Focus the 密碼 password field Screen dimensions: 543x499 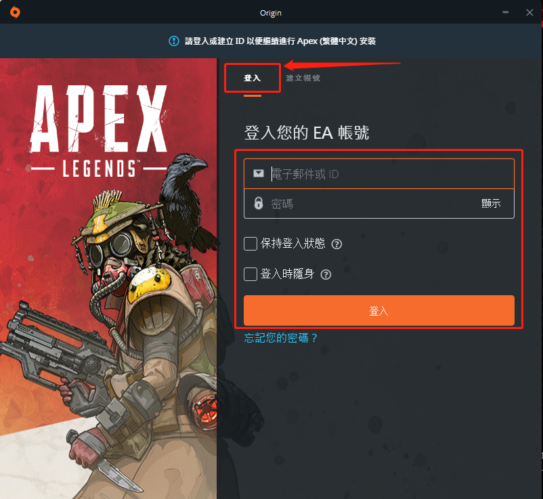[x=379, y=204]
